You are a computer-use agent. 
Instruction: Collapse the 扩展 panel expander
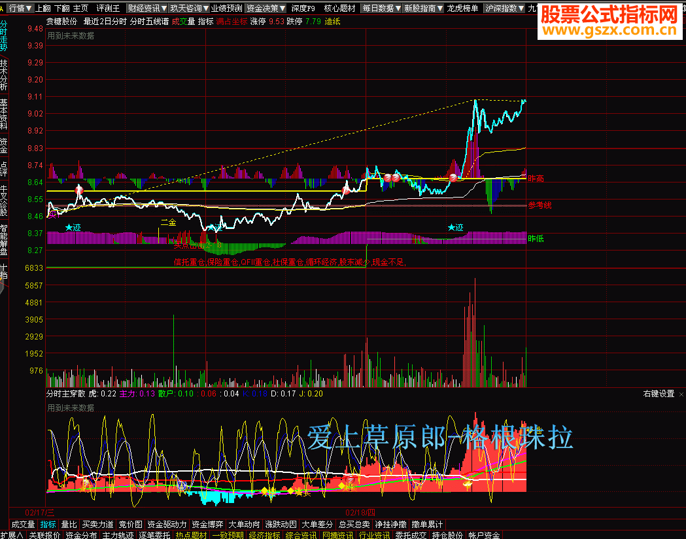click(12, 534)
